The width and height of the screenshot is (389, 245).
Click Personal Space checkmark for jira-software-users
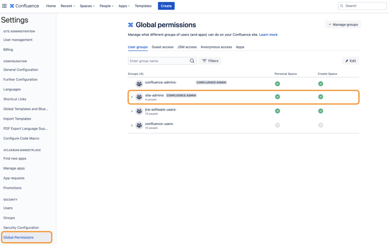pos(277,111)
